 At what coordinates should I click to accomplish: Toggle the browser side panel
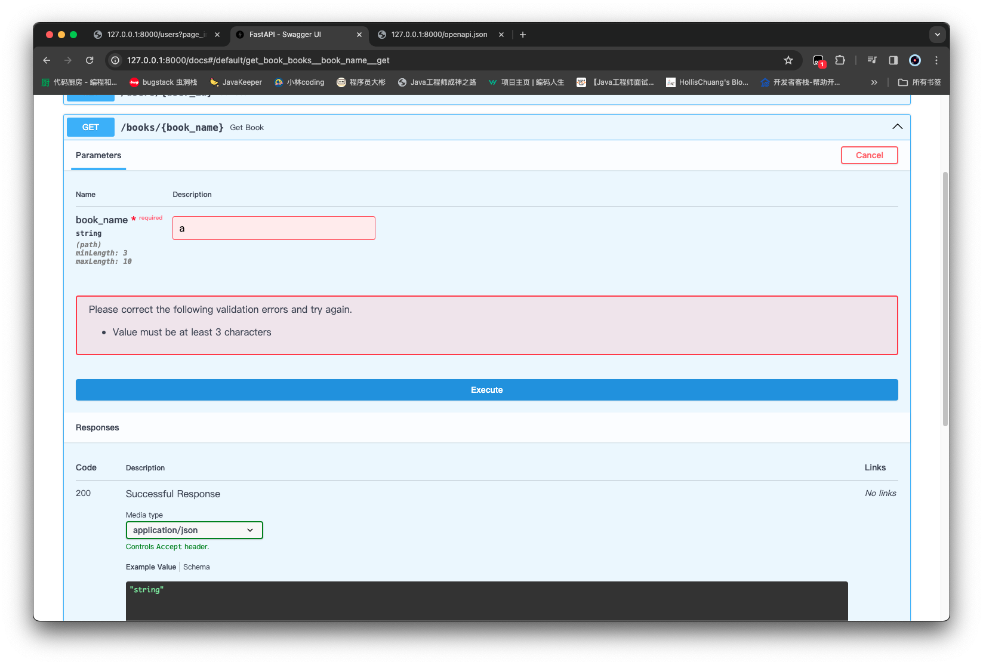pyautogui.click(x=893, y=60)
